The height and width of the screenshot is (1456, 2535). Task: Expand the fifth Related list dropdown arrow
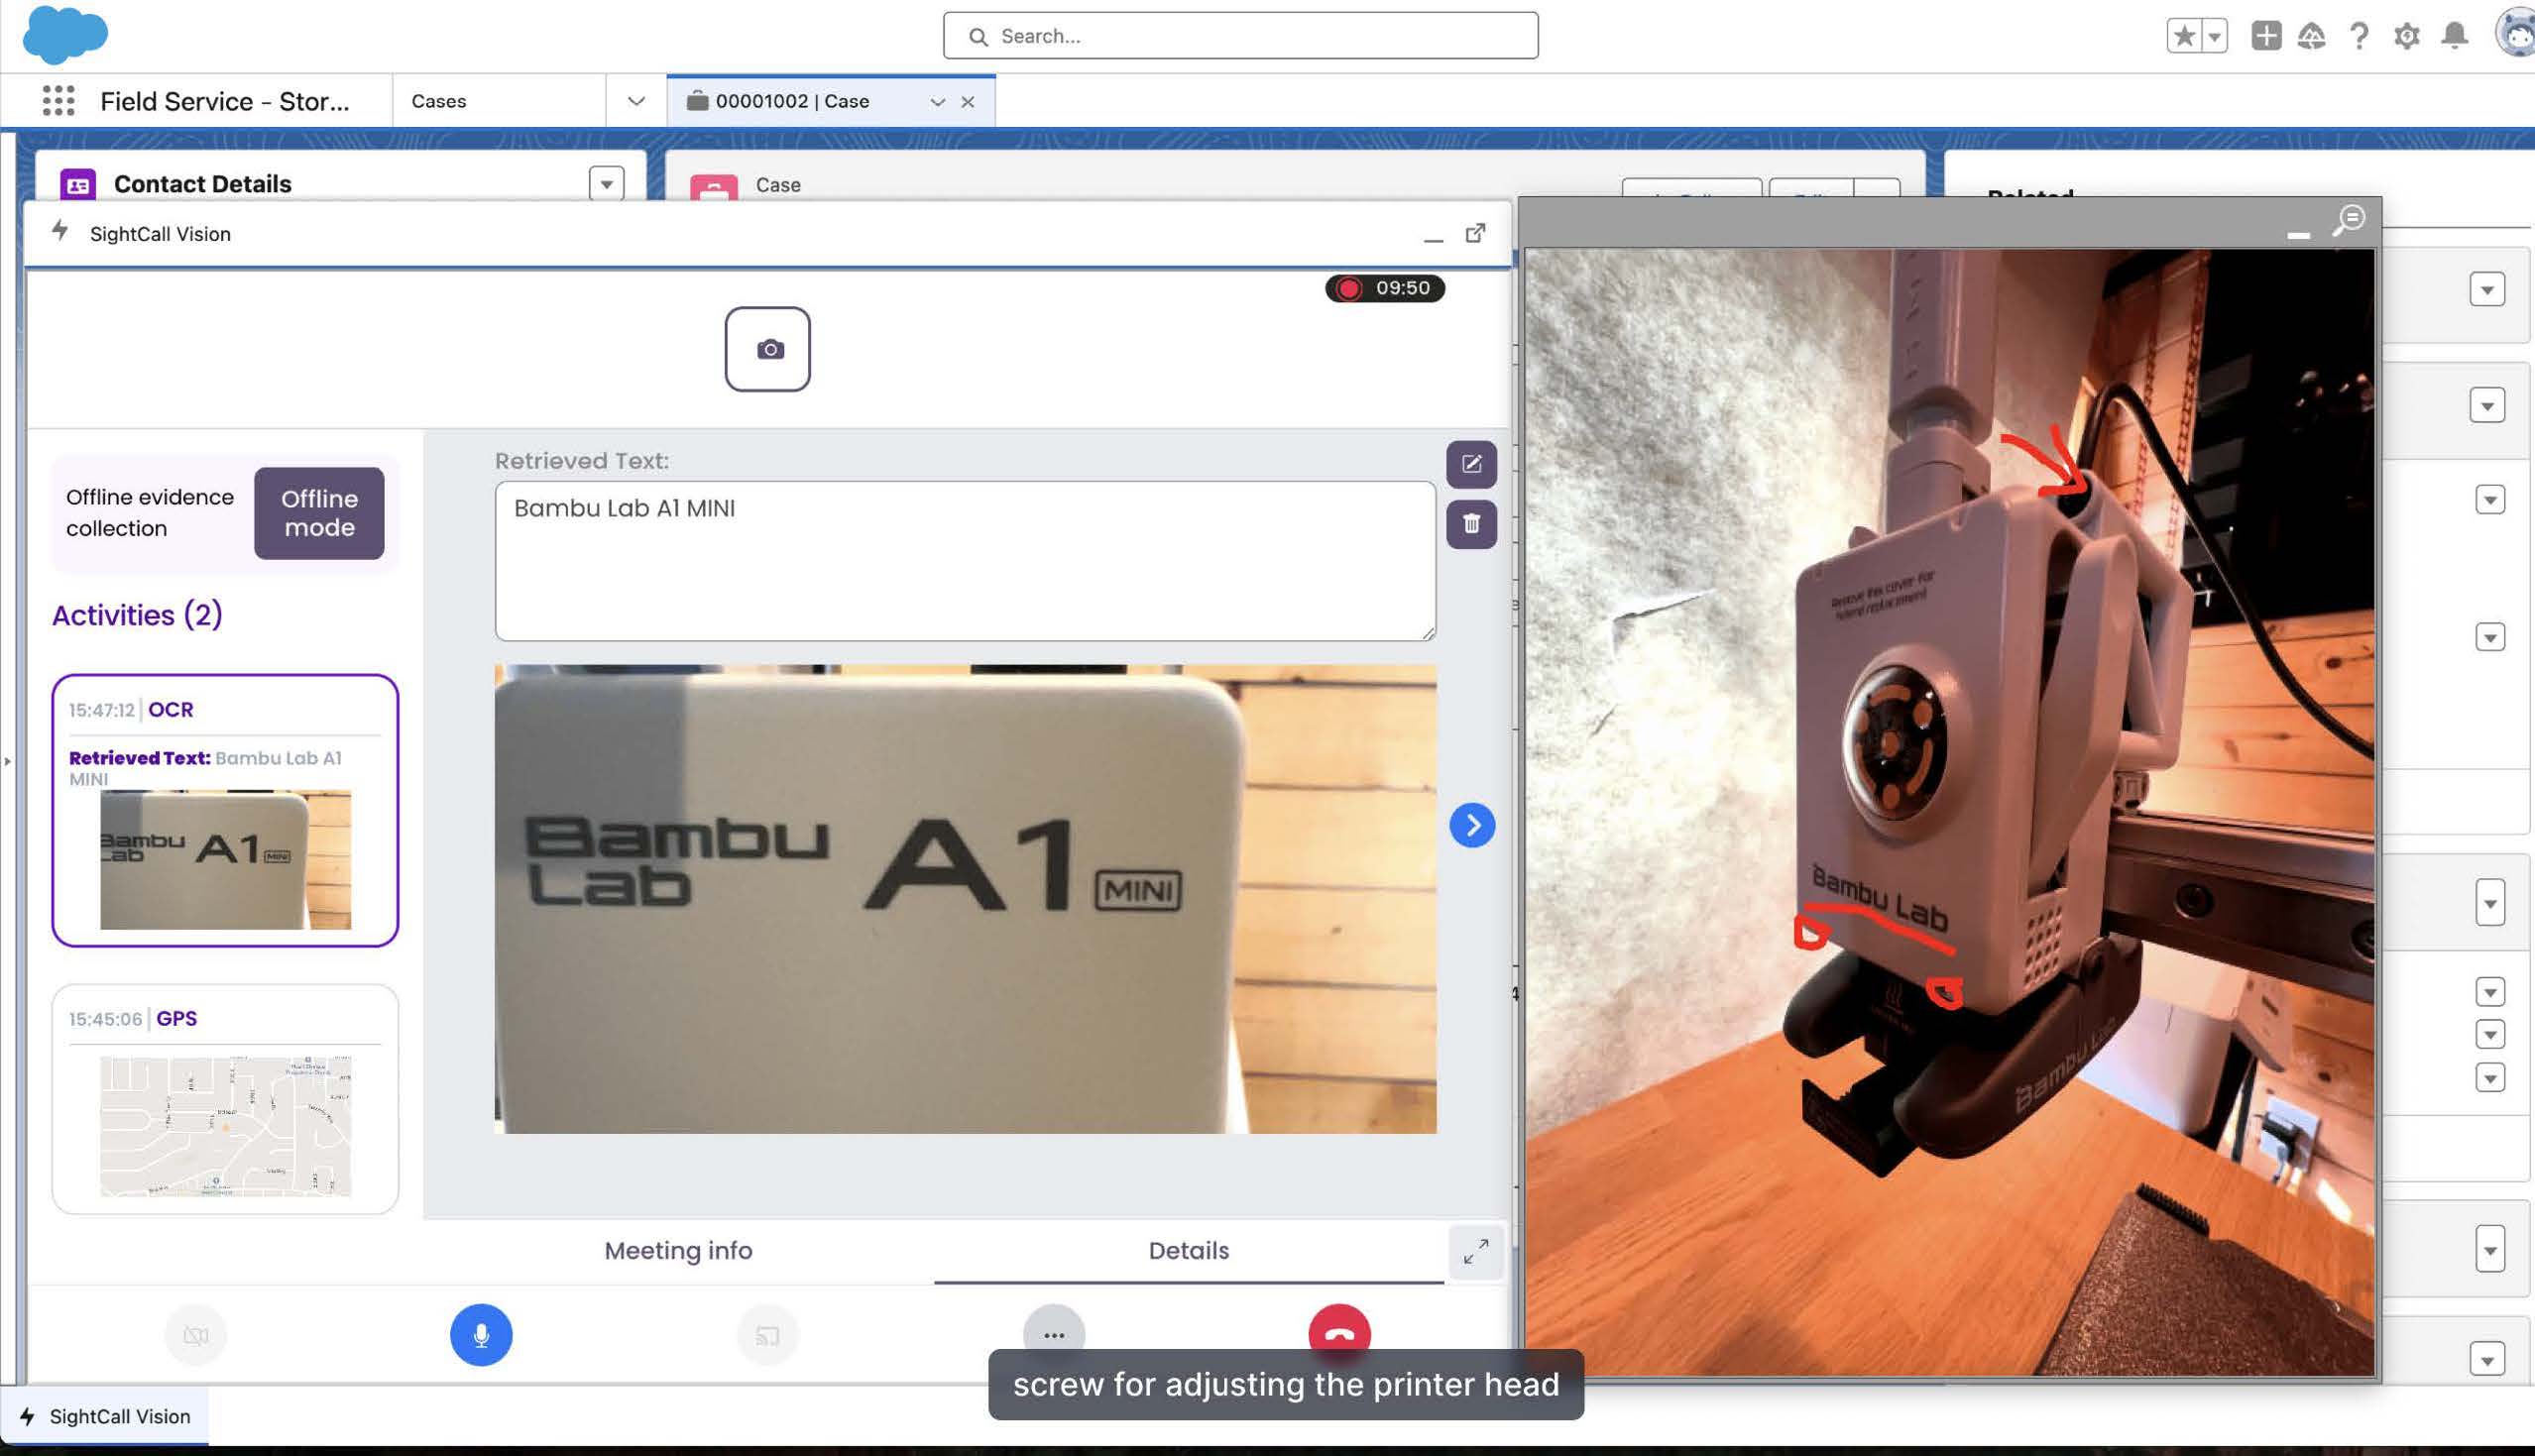click(2489, 903)
